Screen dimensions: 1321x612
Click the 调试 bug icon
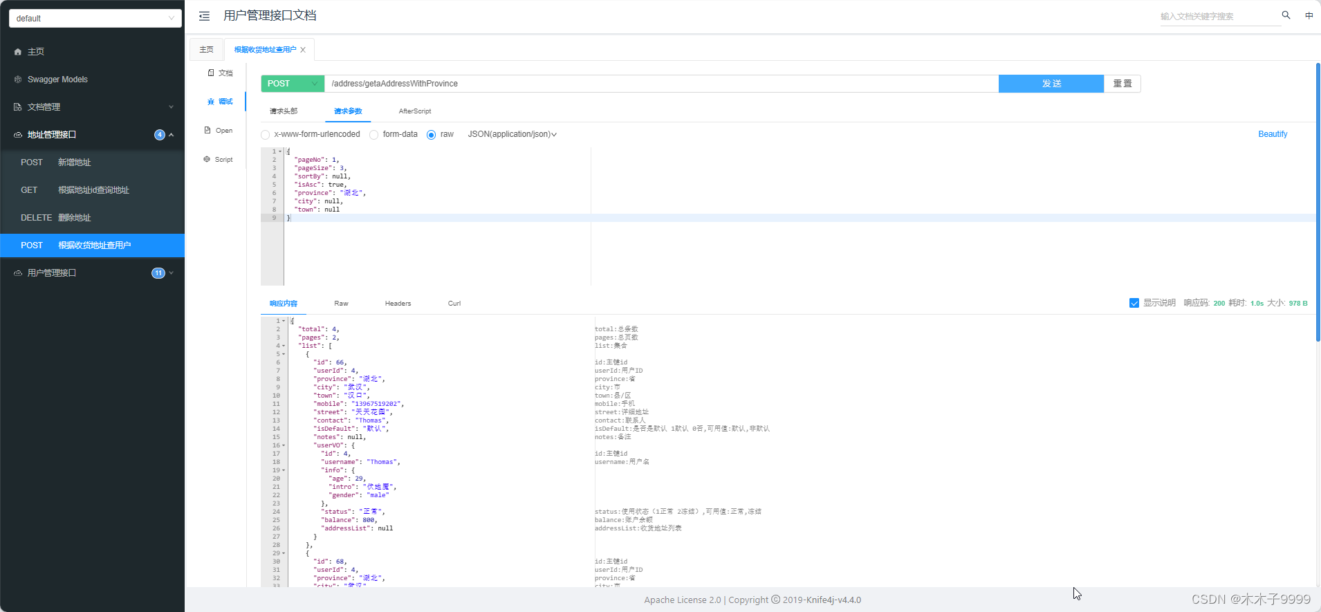[x=211, y=102]
